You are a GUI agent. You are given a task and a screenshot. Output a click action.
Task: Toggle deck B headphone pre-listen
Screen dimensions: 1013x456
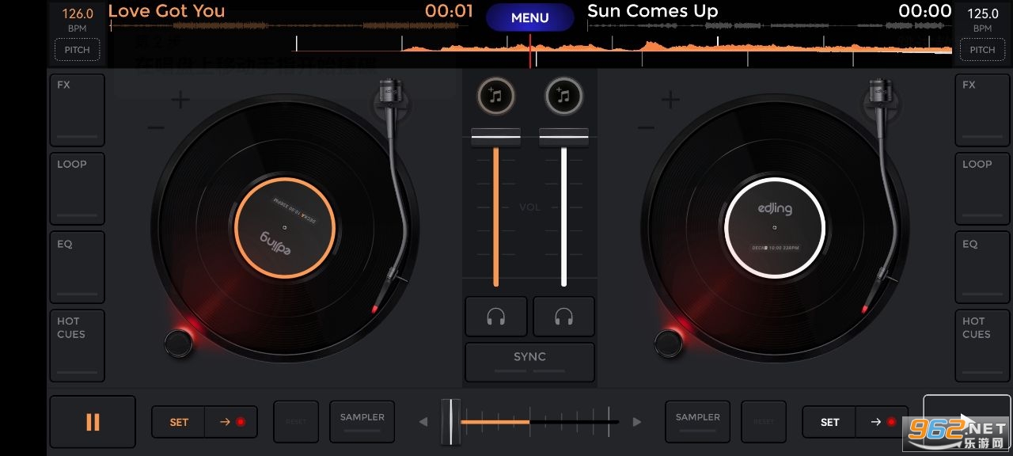563,317
